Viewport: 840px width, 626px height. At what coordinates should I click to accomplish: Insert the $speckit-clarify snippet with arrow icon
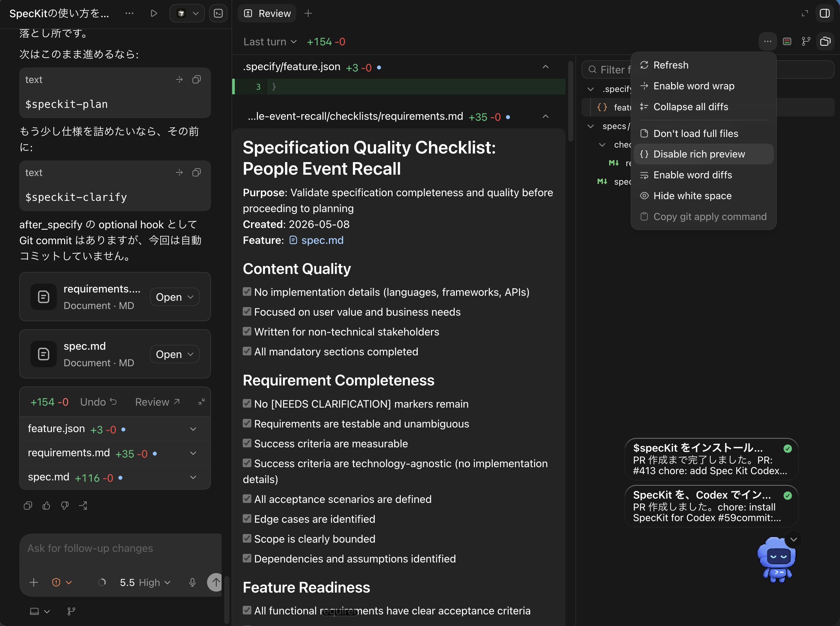point(179,172)
